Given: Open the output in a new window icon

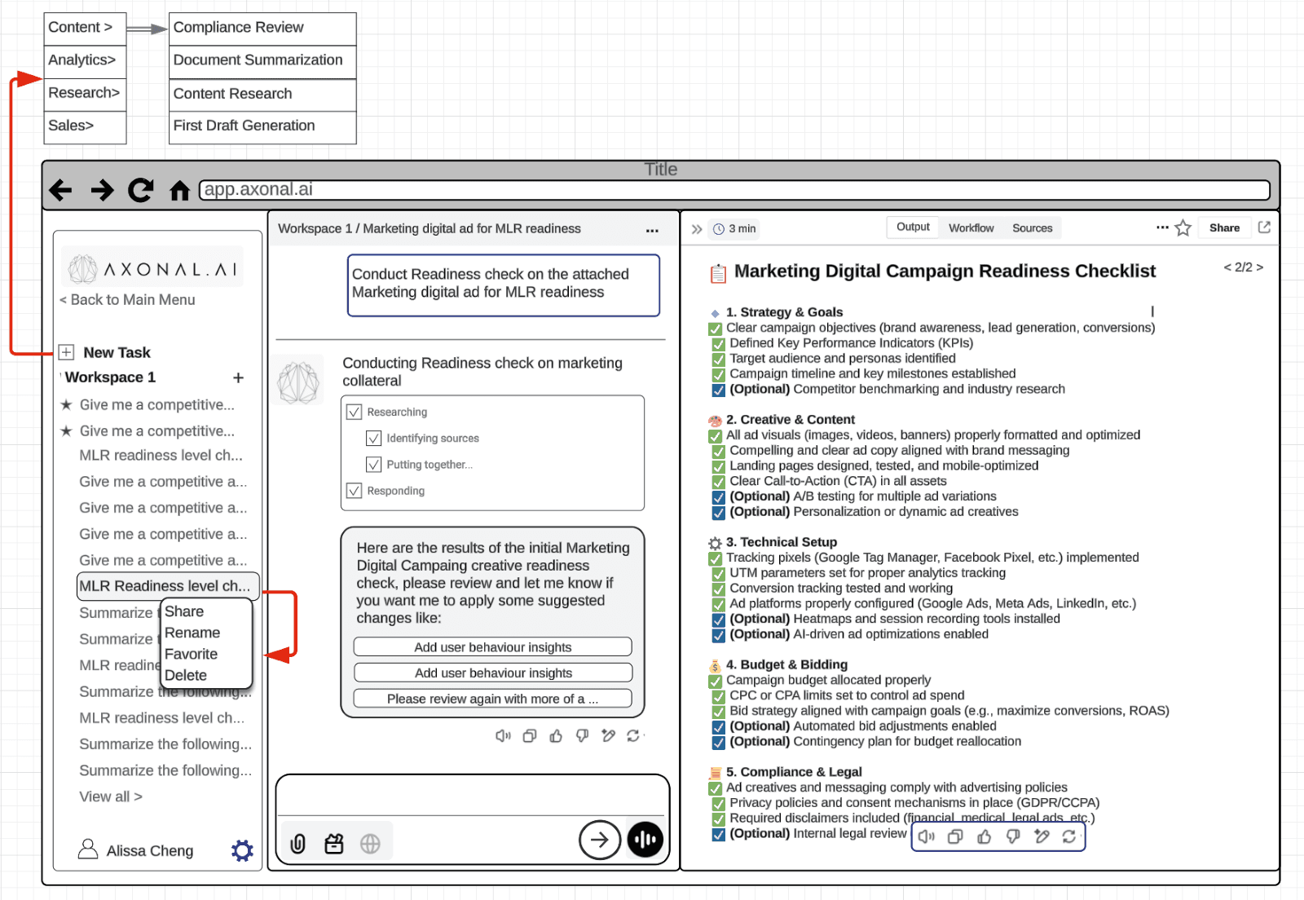Looking at the screenshot, I should pyautogui.click(x=1264, y=227).
